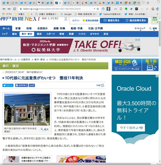Switch to the first Twitter tab

point(6,3)
